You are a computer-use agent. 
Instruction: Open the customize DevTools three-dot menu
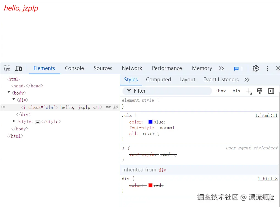(267, 68)
